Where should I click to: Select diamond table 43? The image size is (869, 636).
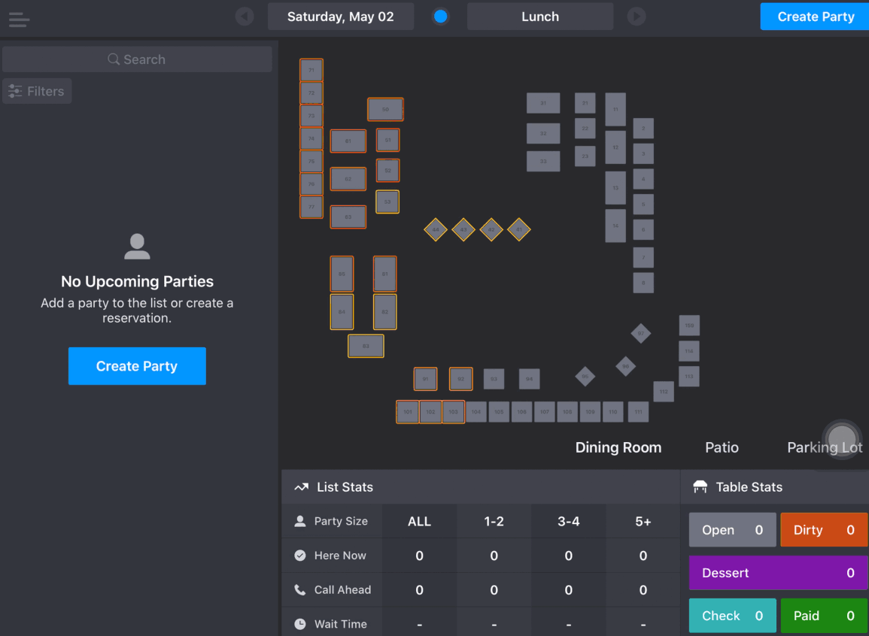click(463, 230)
